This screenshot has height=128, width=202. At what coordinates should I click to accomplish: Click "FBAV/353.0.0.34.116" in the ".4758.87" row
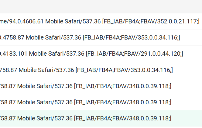point(149,37)
